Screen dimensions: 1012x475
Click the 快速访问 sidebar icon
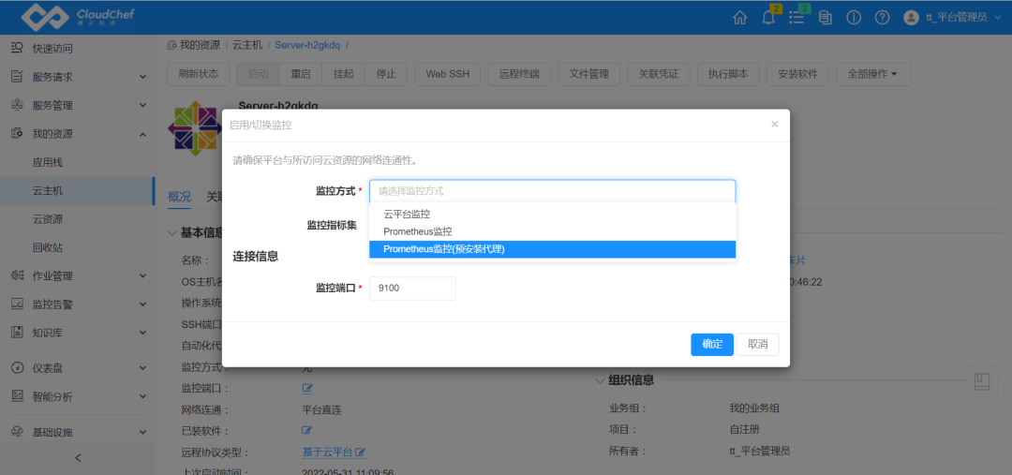18,49
